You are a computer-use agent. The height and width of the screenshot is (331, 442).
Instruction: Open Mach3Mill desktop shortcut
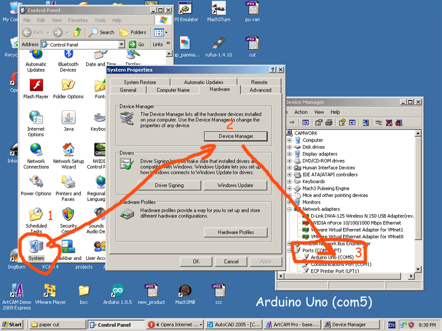click(x=185, y=295)
